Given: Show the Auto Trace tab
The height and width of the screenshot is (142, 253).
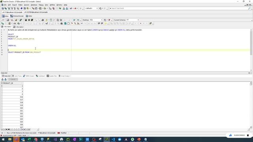Looking at the screenshot, I should [17, 76].
